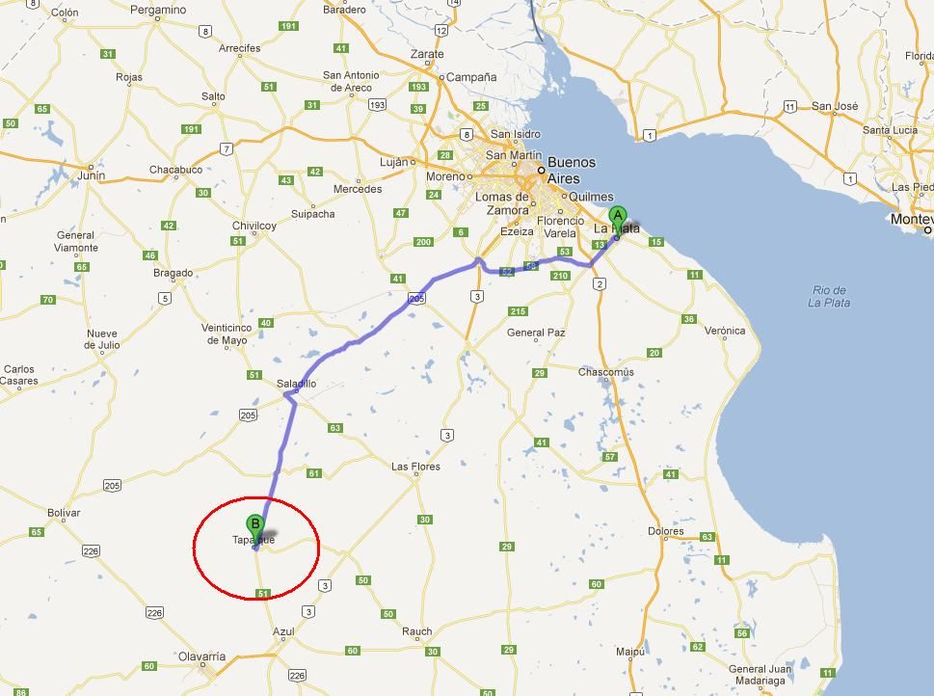Select the green route 61 sign south of Saladillo

tap(314, 473)
